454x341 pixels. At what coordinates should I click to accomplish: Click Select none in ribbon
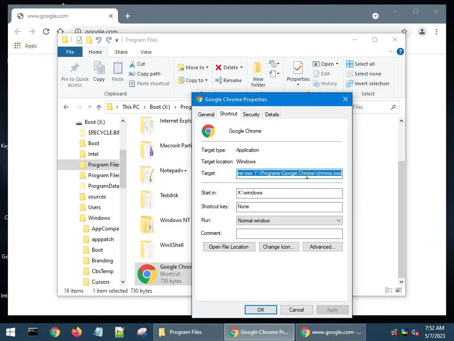point(364,74)
